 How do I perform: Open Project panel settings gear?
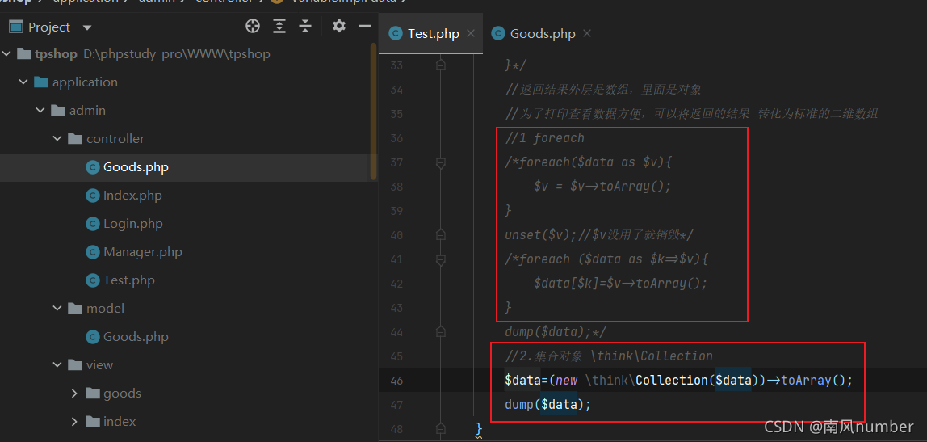(x=339, y=26)
